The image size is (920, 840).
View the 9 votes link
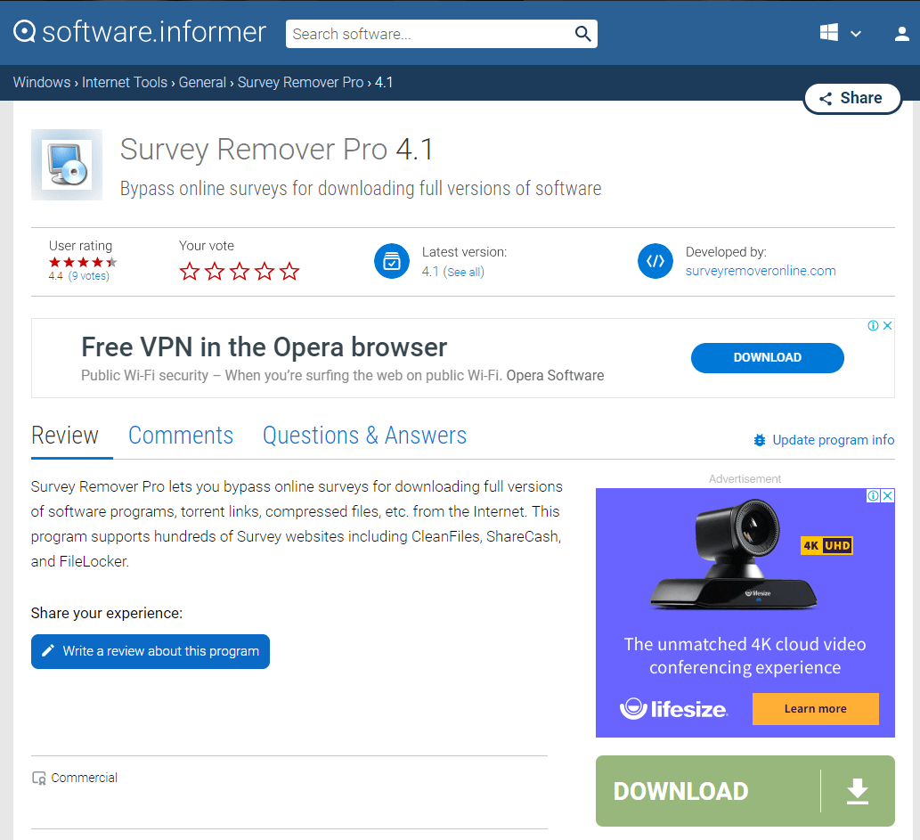point(89,276)
